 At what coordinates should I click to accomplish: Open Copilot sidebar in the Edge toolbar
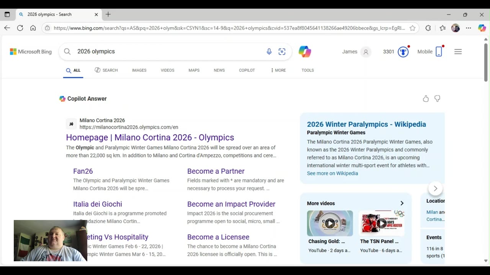coord(482,28)
